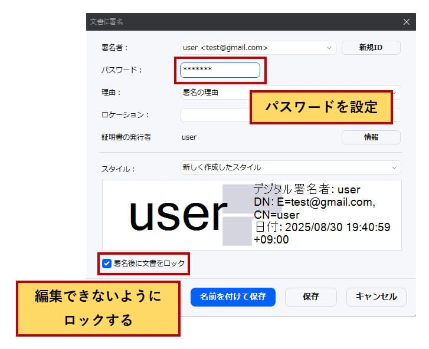The width and height of the screenshot is (429, 349).
Task: Click the スタイル label text
Action: [x=118, y=169]
